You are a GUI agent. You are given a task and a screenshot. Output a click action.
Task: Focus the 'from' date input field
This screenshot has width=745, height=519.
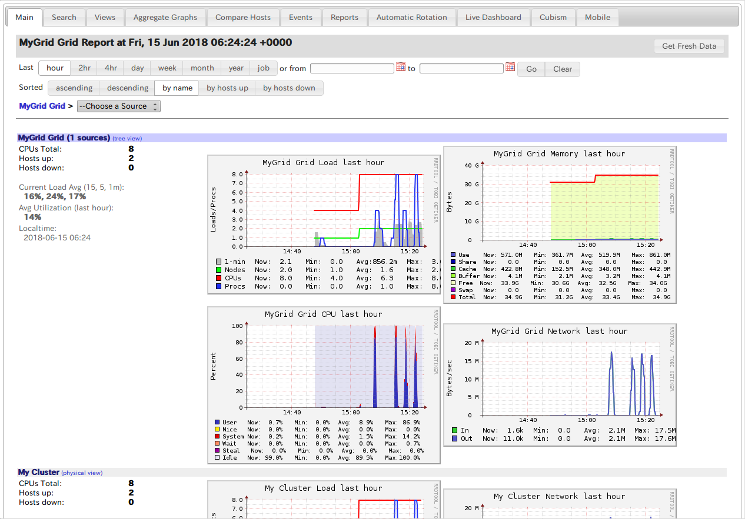(x=352, y=68)
